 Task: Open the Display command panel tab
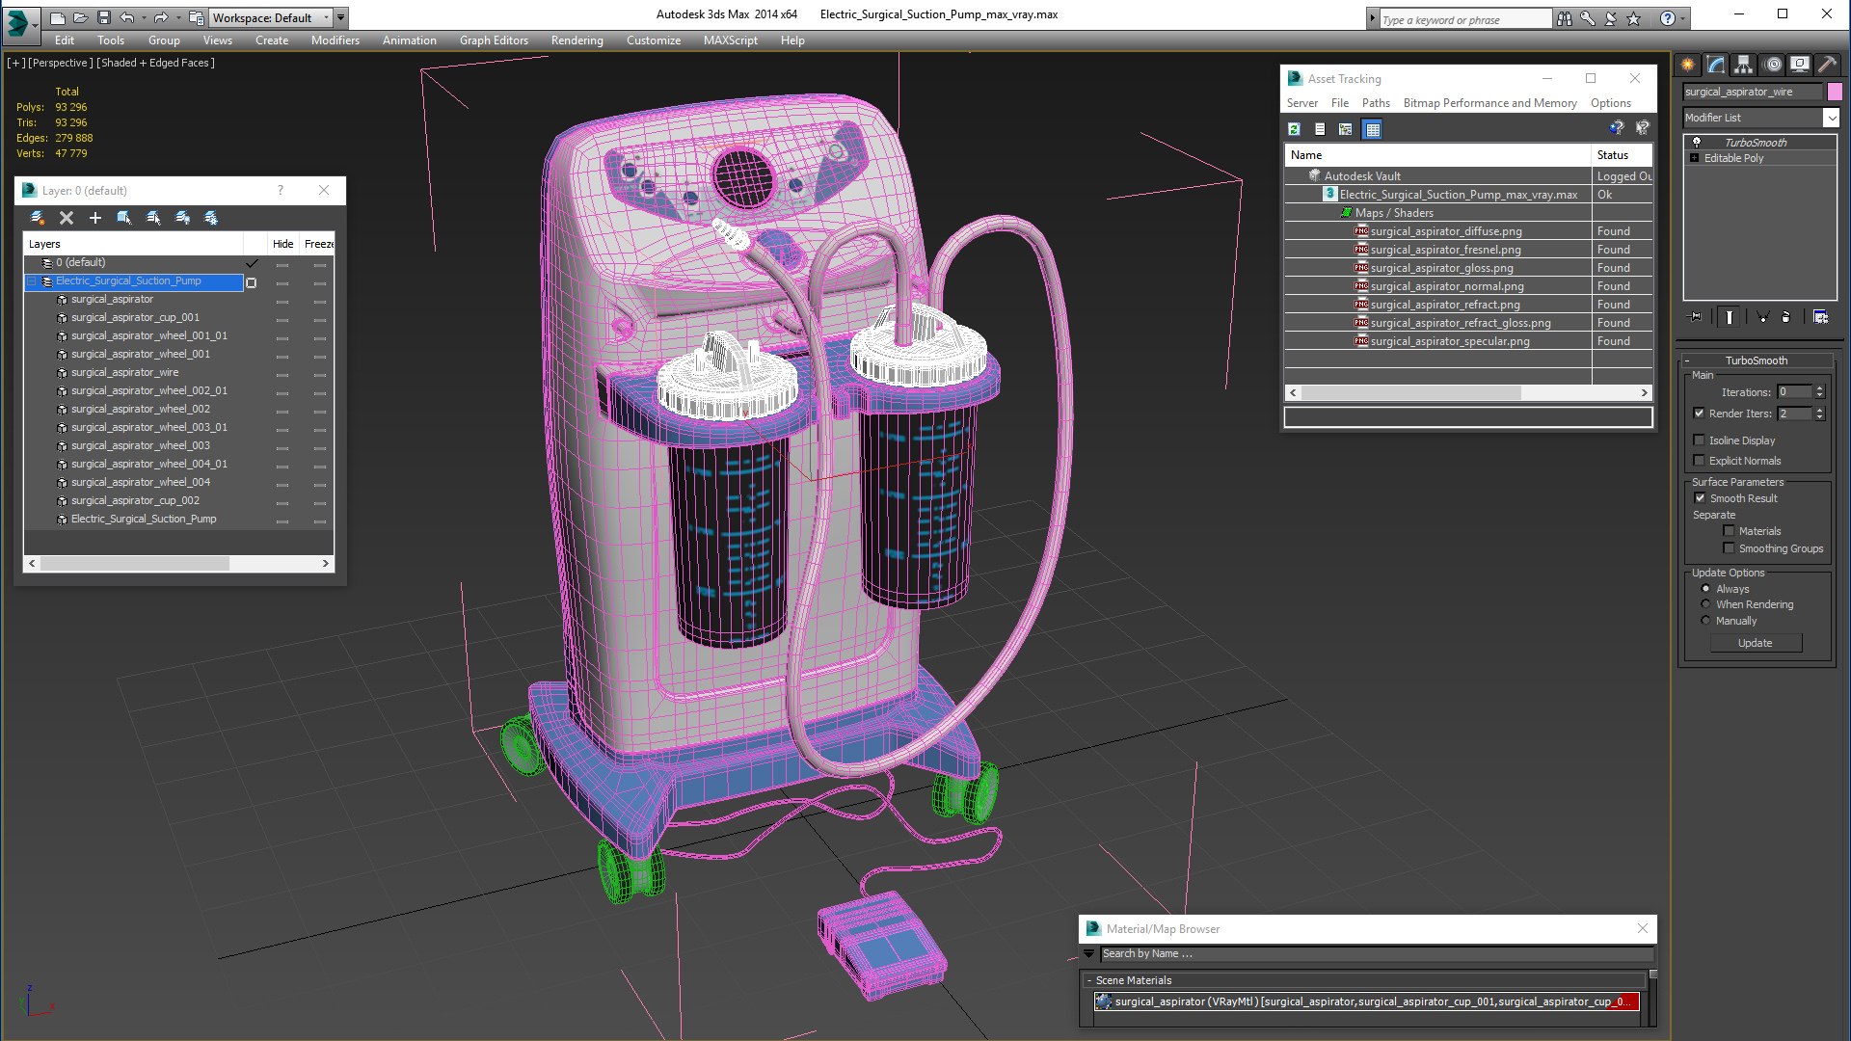point(1799,65)
